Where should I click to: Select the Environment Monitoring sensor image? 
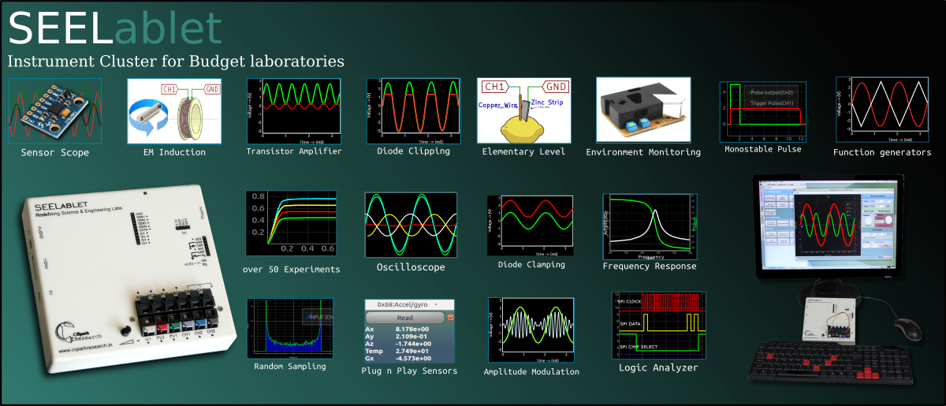pos(643,110)
